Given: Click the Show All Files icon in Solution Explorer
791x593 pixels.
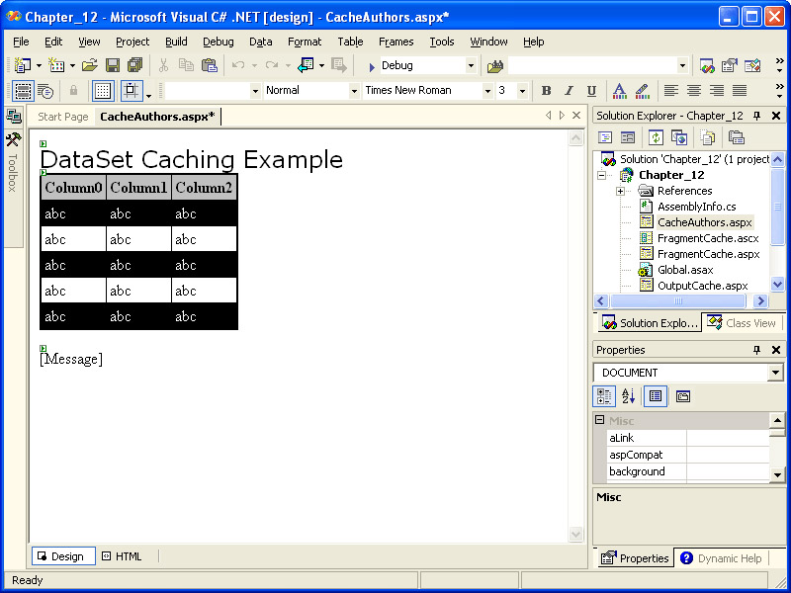Looking at the screenshot, I should pos(707,137).
